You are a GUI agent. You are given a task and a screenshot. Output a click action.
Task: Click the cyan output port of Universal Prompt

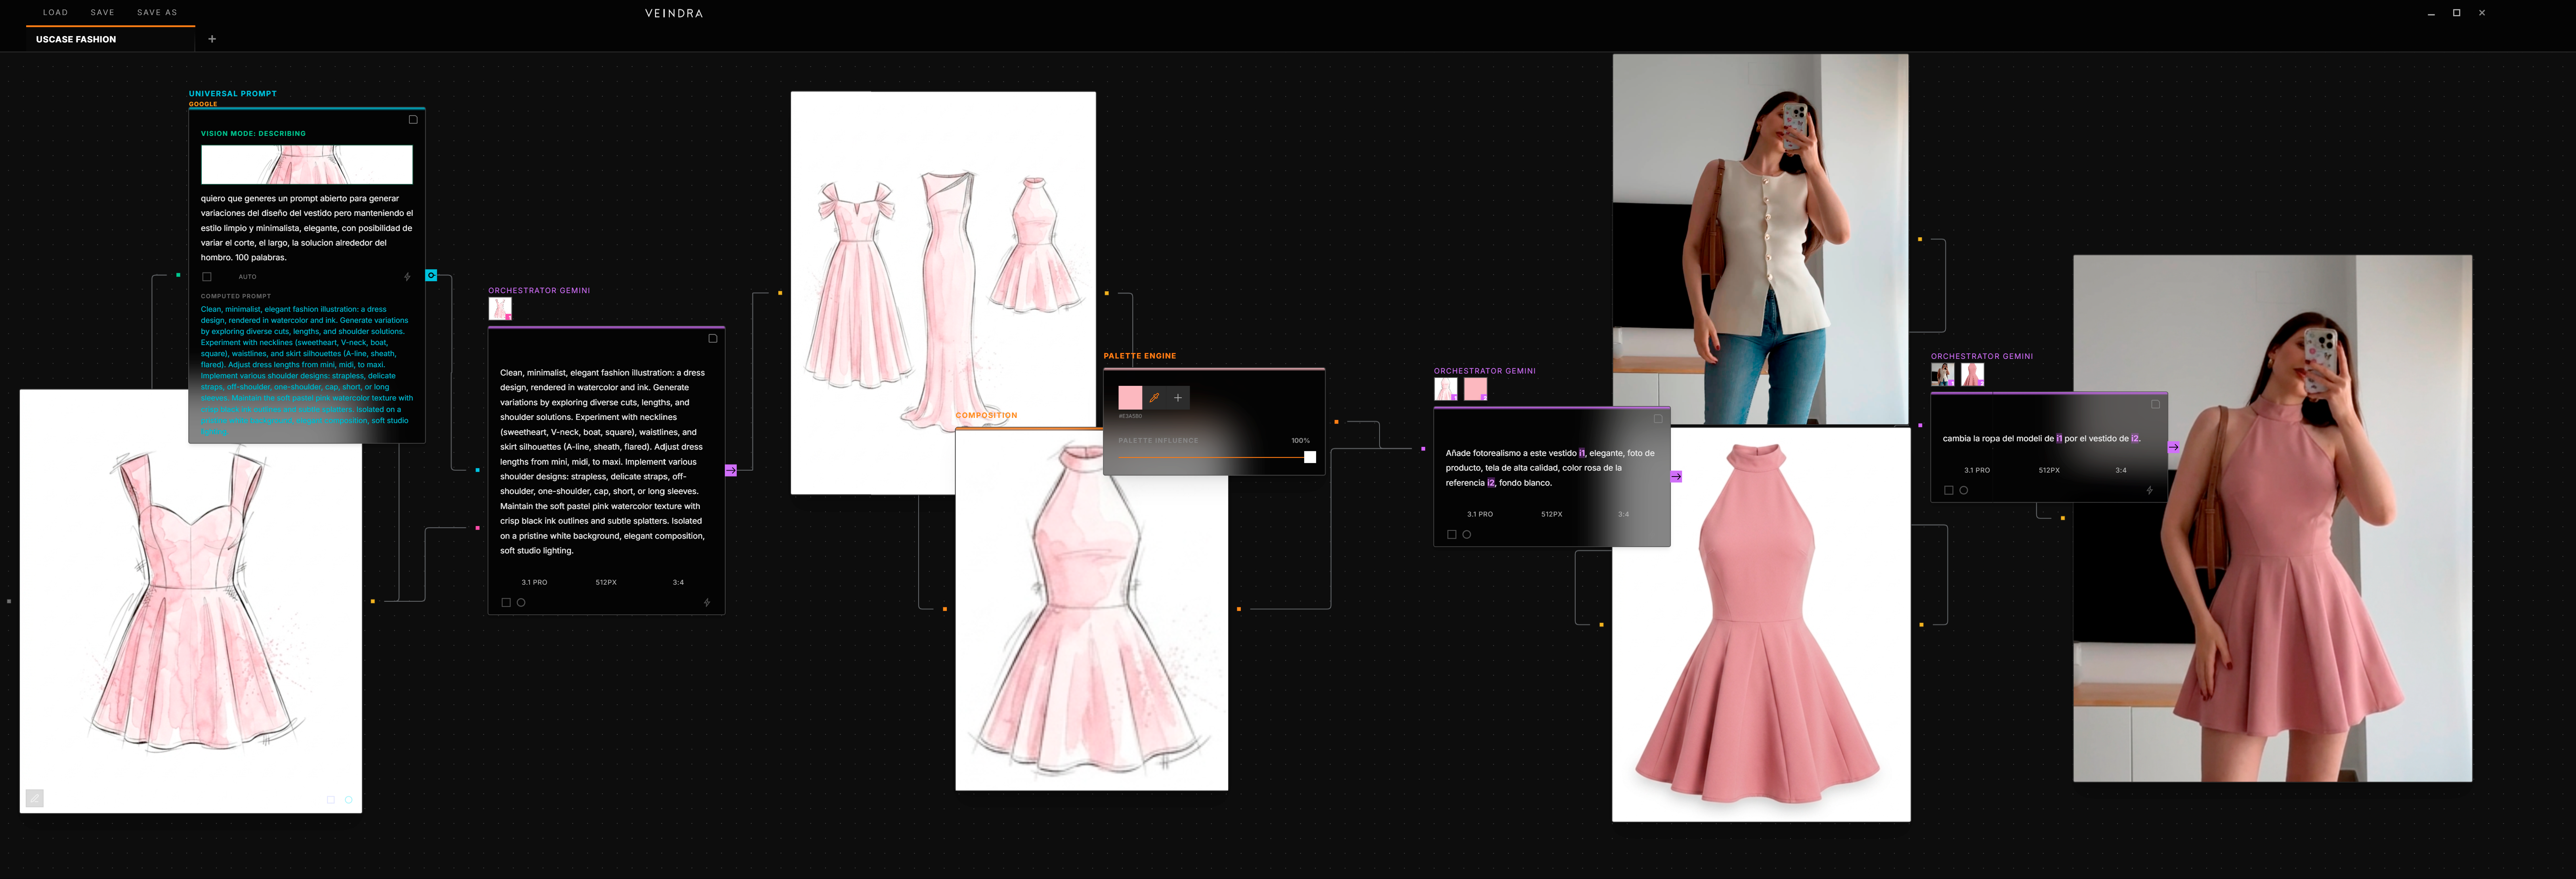click(431, 275)
